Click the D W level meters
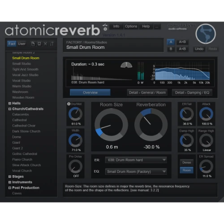This screenshot has width=224, height=224. pyautogui.click(x=141, y=73)
